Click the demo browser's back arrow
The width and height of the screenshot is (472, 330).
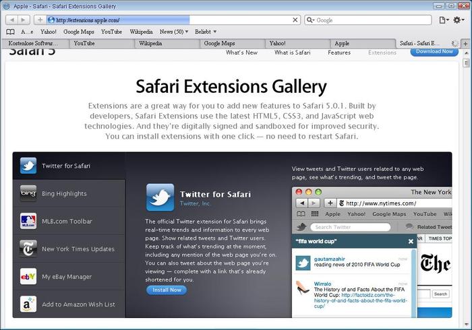(x=302, y=203)
